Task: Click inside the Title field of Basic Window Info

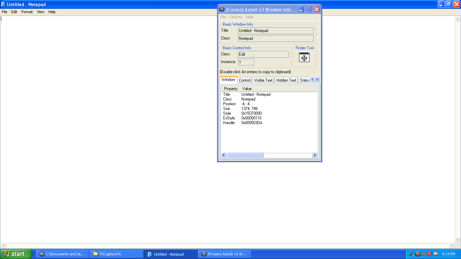Action: coord(275,30)
